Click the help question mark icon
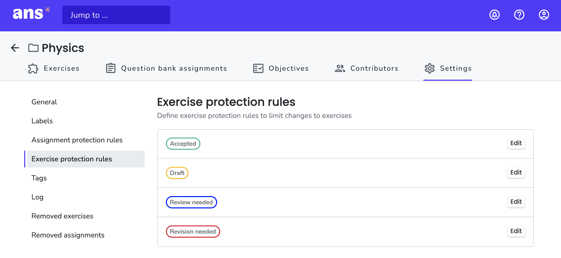The image size is (561, 258). point(519,15)
